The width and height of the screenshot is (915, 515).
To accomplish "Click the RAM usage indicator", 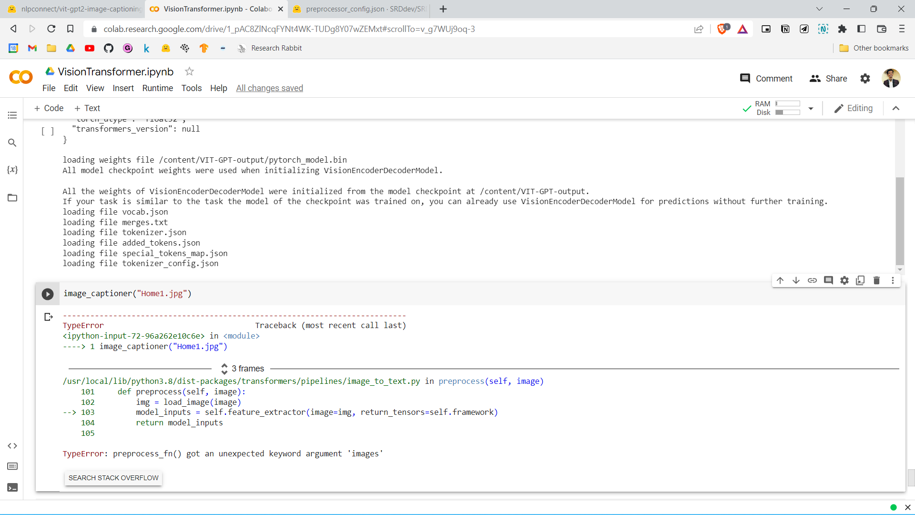I will point(777,104).
